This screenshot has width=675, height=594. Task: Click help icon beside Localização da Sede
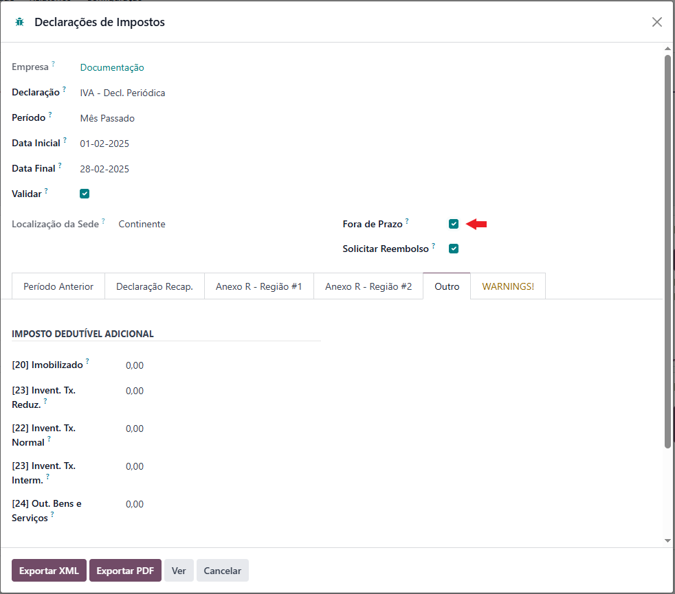[103, 220]
